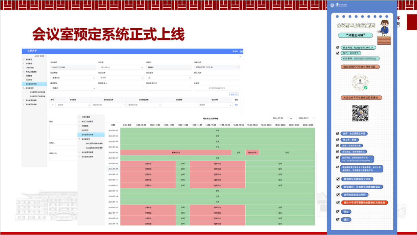Click the upload attachment icon under 立项单
Viewport: 417px width, 235px height.
(x=209, y=88)
